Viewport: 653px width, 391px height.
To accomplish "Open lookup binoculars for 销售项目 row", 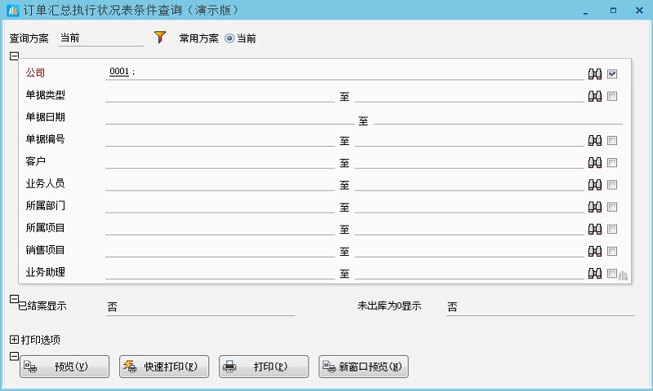I will [x=595, y=251].
